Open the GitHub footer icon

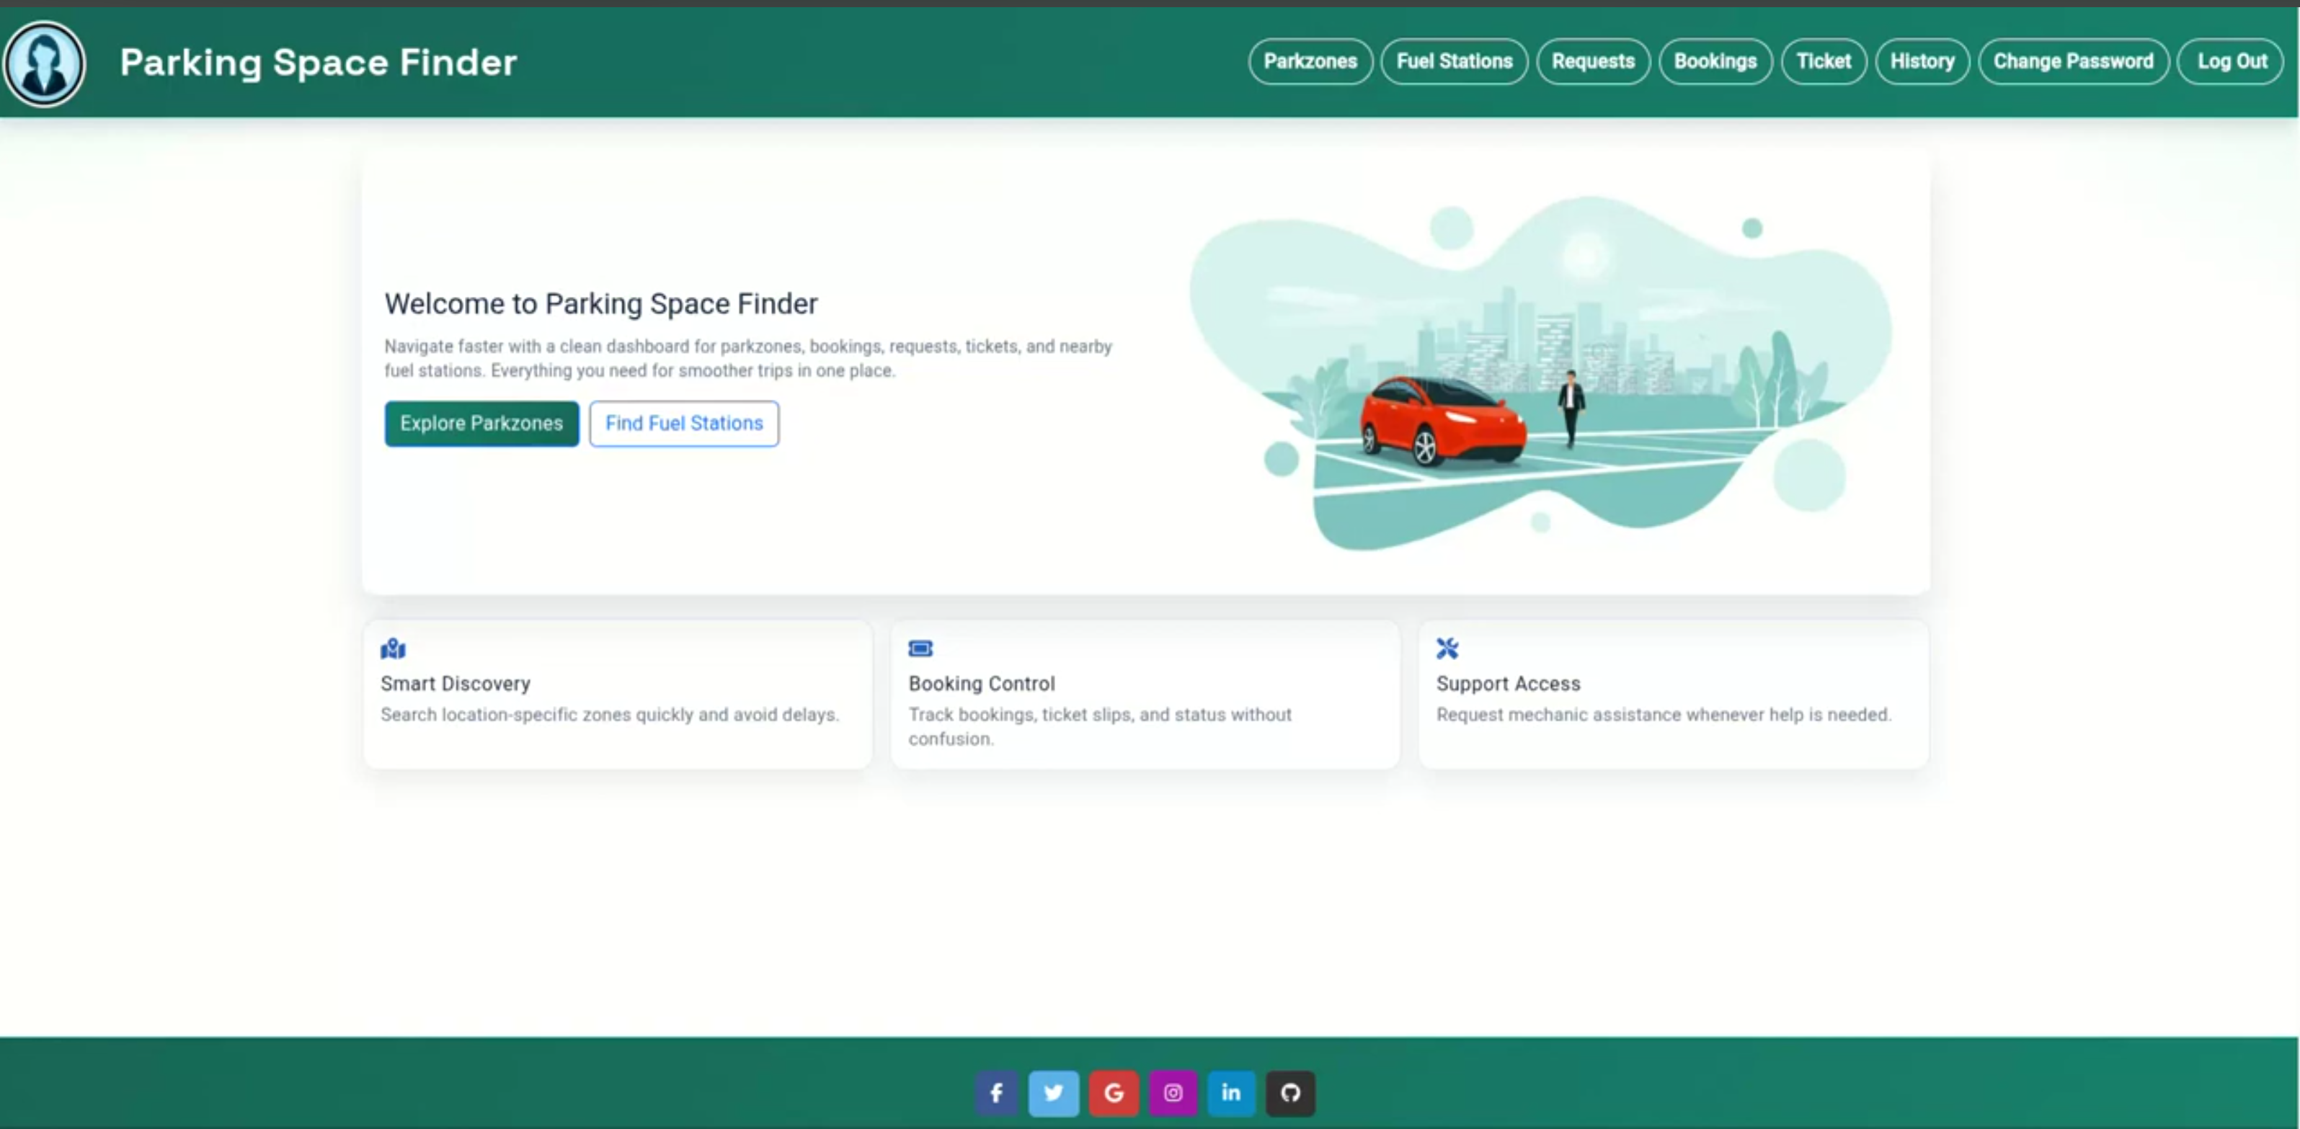(x=1290, y=1092)
